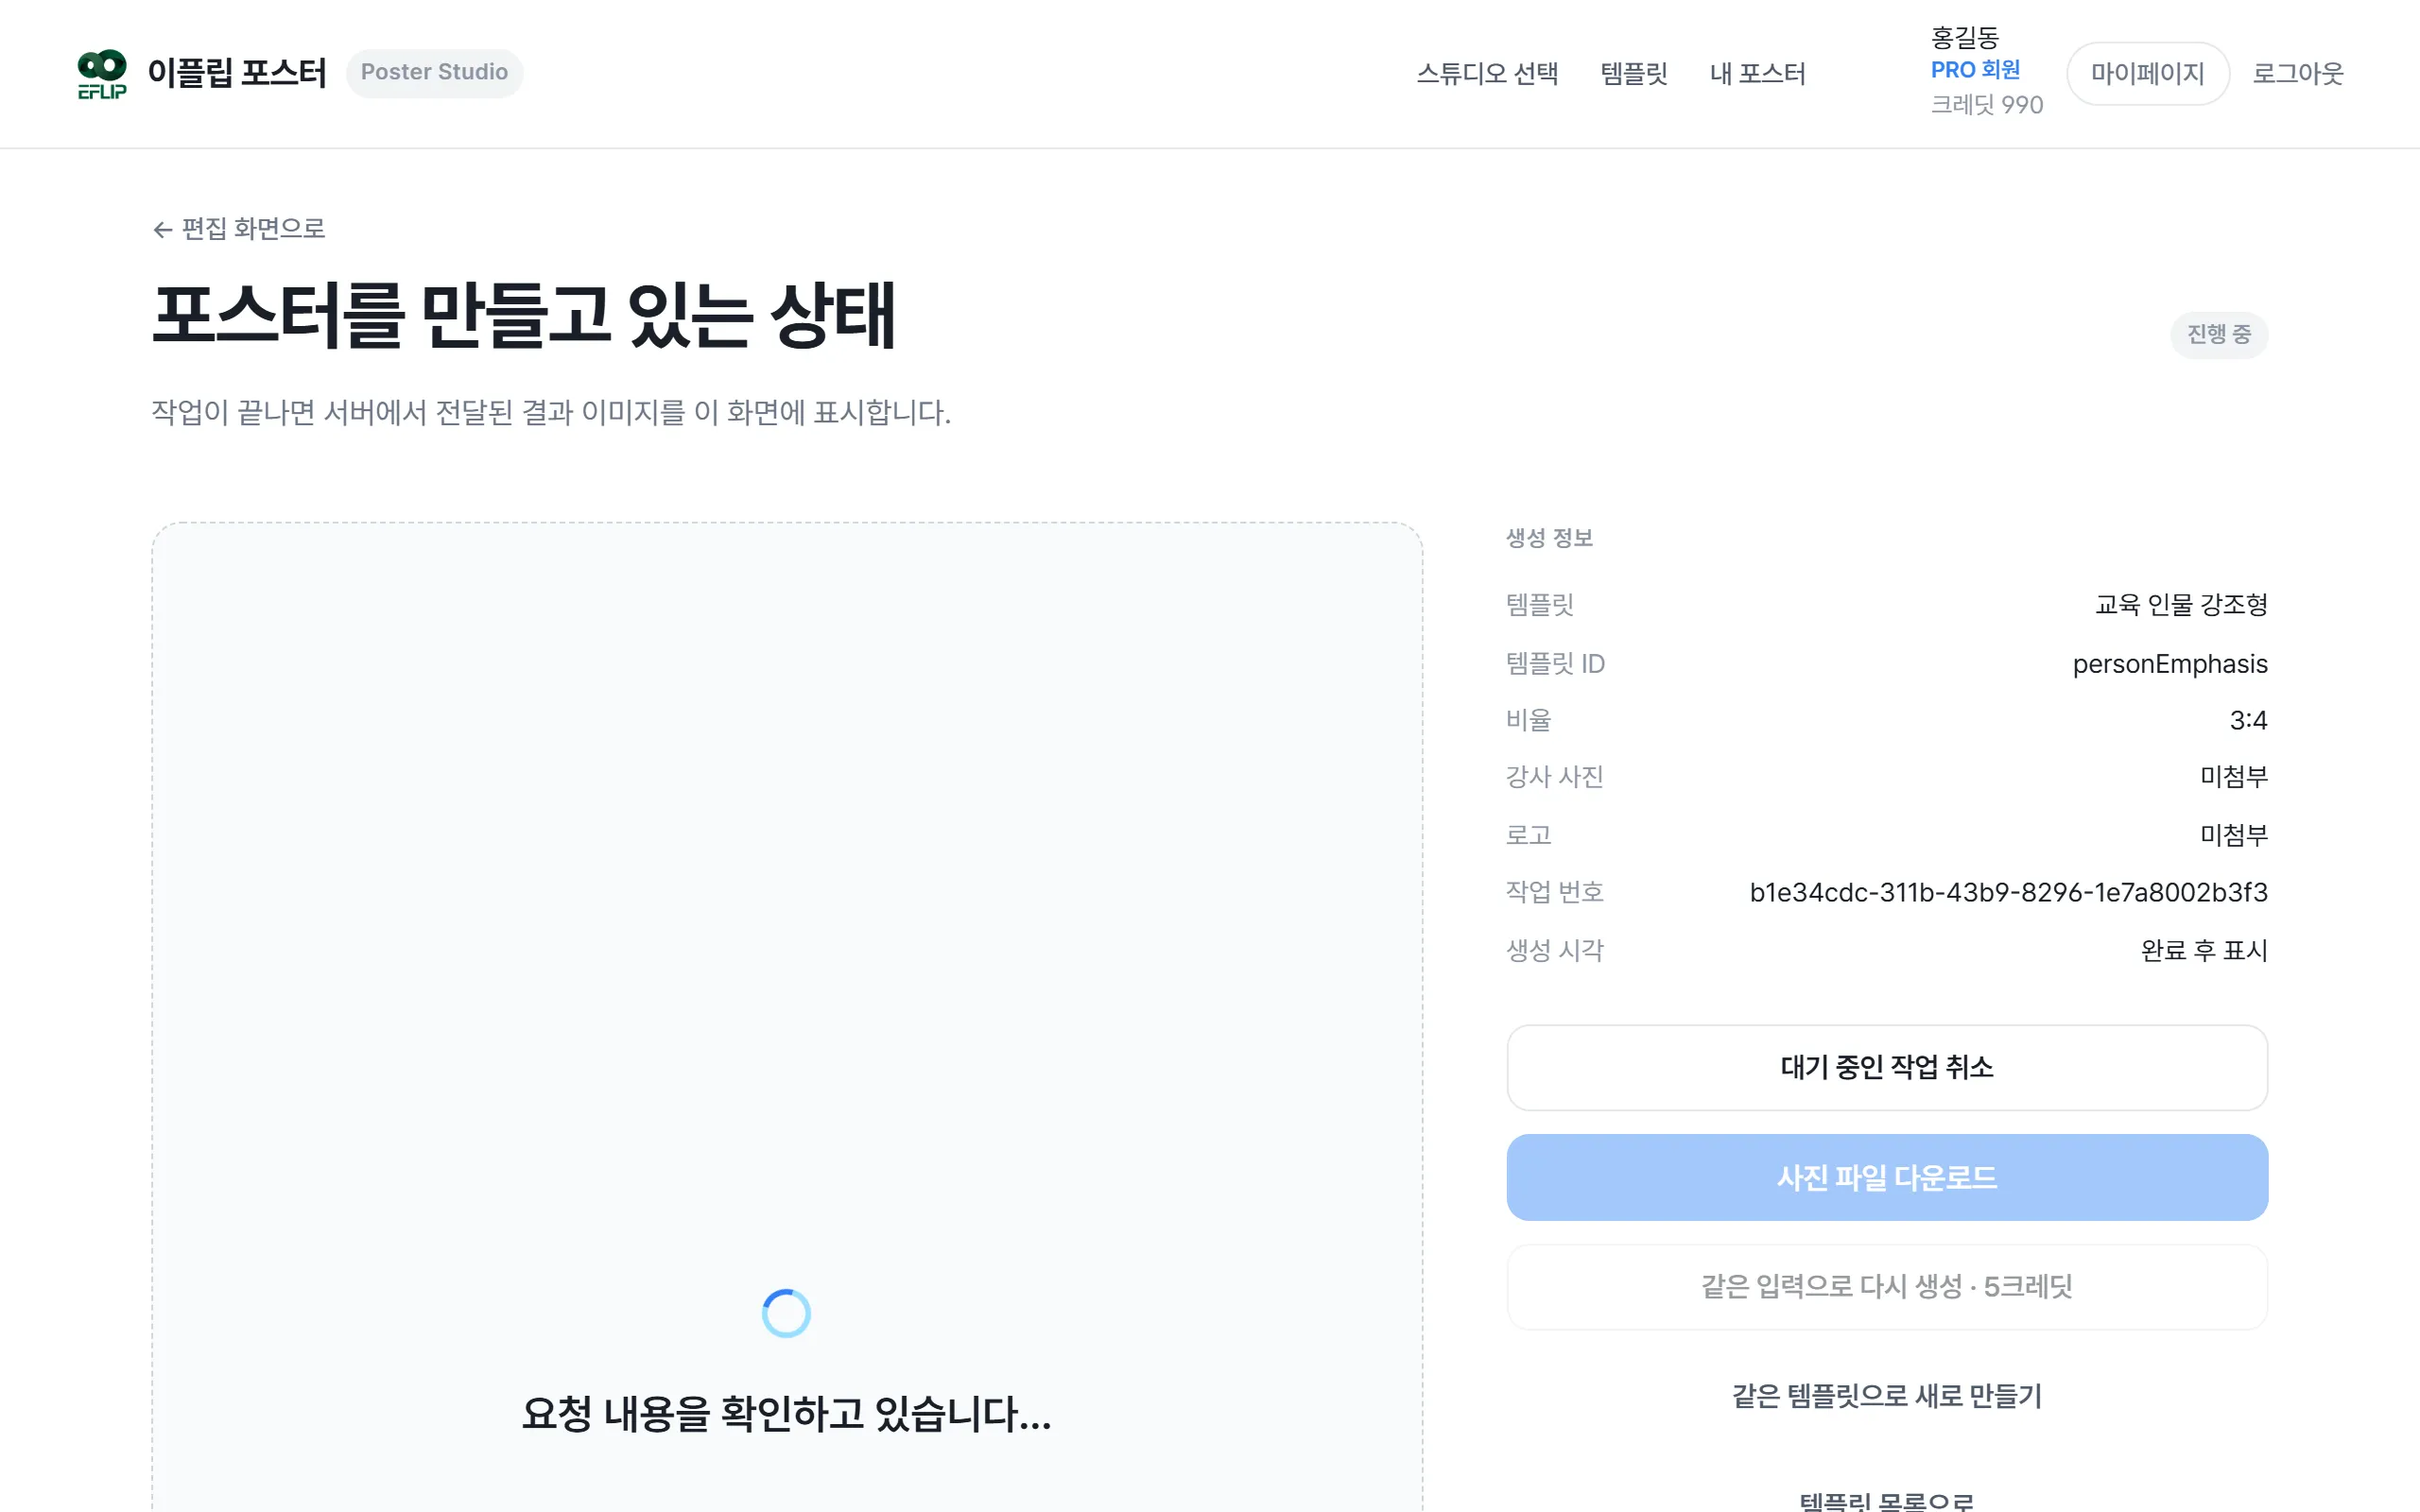Click the 비율 label
The height and width of the screenshot is (1512, 2420).
coord(1528,720)
